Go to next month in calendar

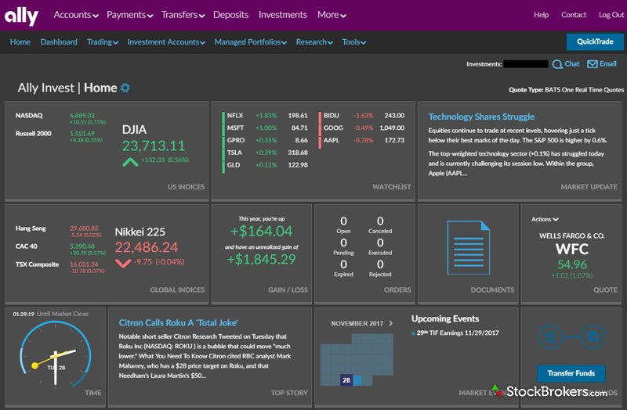coord(390,323)
